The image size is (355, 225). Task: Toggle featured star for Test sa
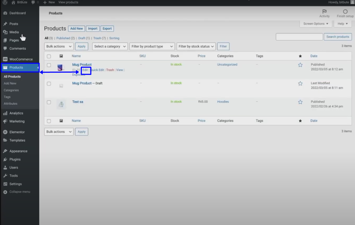300,102
